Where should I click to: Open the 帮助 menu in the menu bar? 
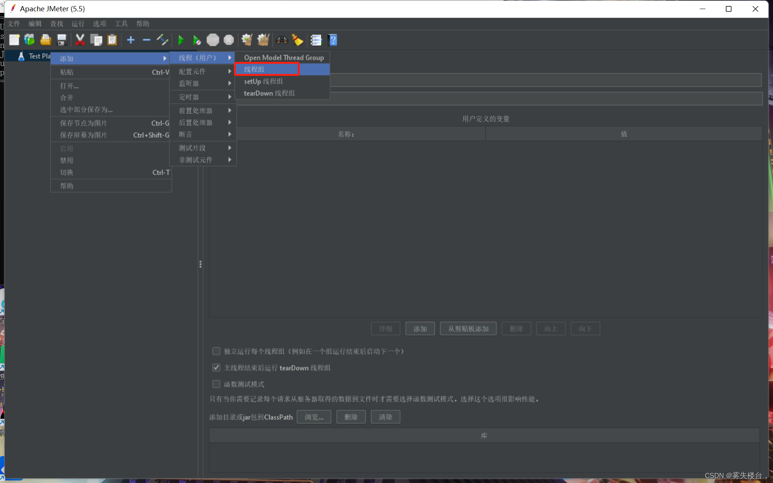click(x=143, y=24)
